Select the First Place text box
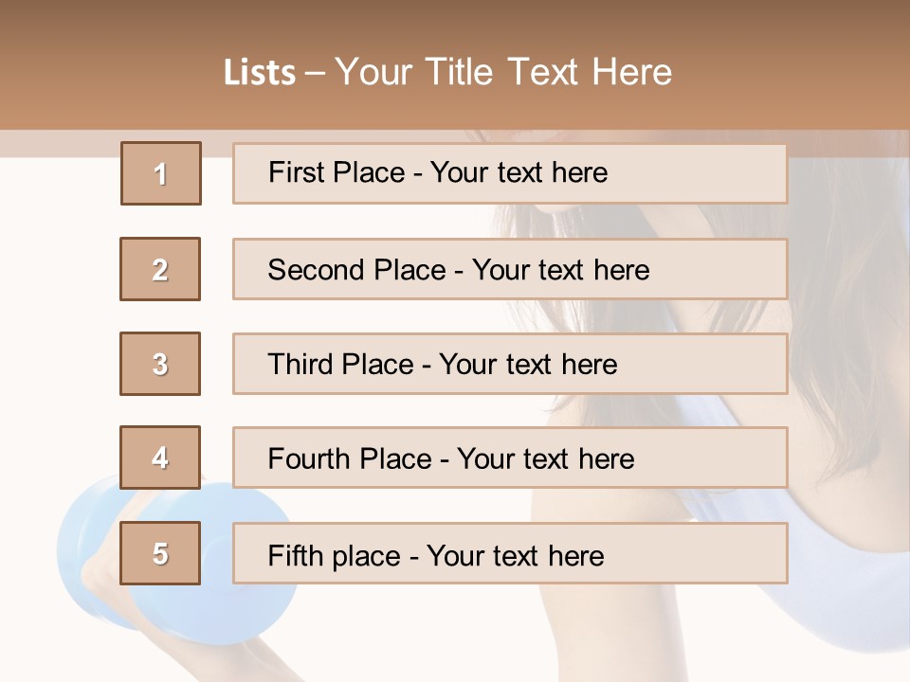Screen dimensions: 910x682 (x=510, y=173)
